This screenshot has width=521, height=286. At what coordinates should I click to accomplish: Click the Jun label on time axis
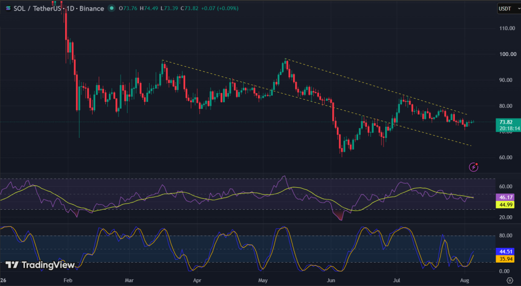[x=331, y=280]
